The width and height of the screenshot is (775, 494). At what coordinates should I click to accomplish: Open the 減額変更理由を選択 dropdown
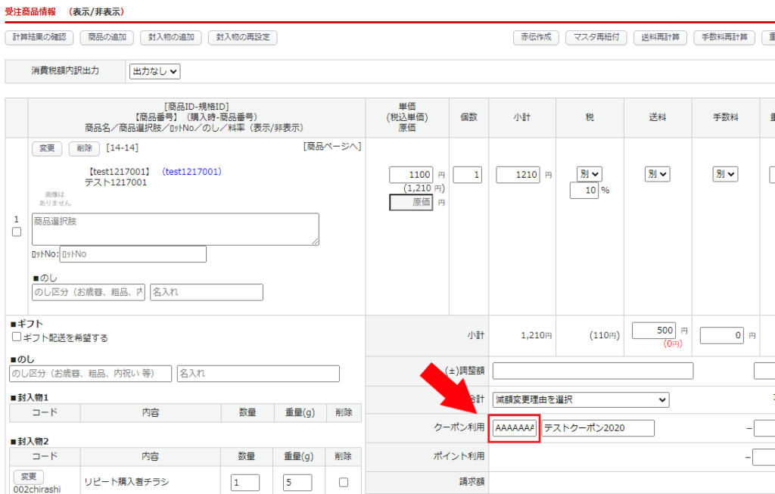point(580,399)
